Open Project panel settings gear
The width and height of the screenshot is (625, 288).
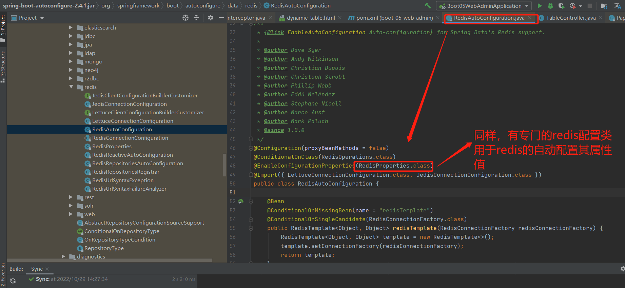coord(211,18)
